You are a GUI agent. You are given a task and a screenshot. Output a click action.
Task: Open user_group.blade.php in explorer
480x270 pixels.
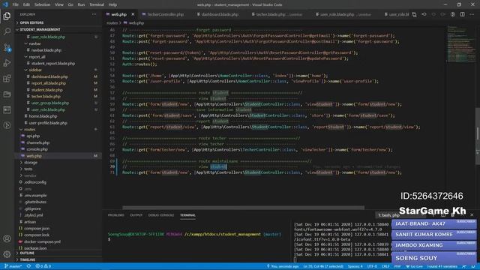click(x=50, y=103)
